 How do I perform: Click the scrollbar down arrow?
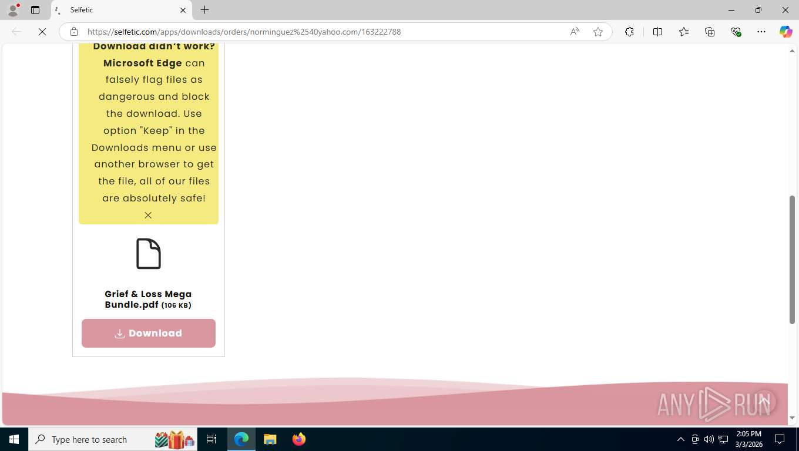[792, 418]
